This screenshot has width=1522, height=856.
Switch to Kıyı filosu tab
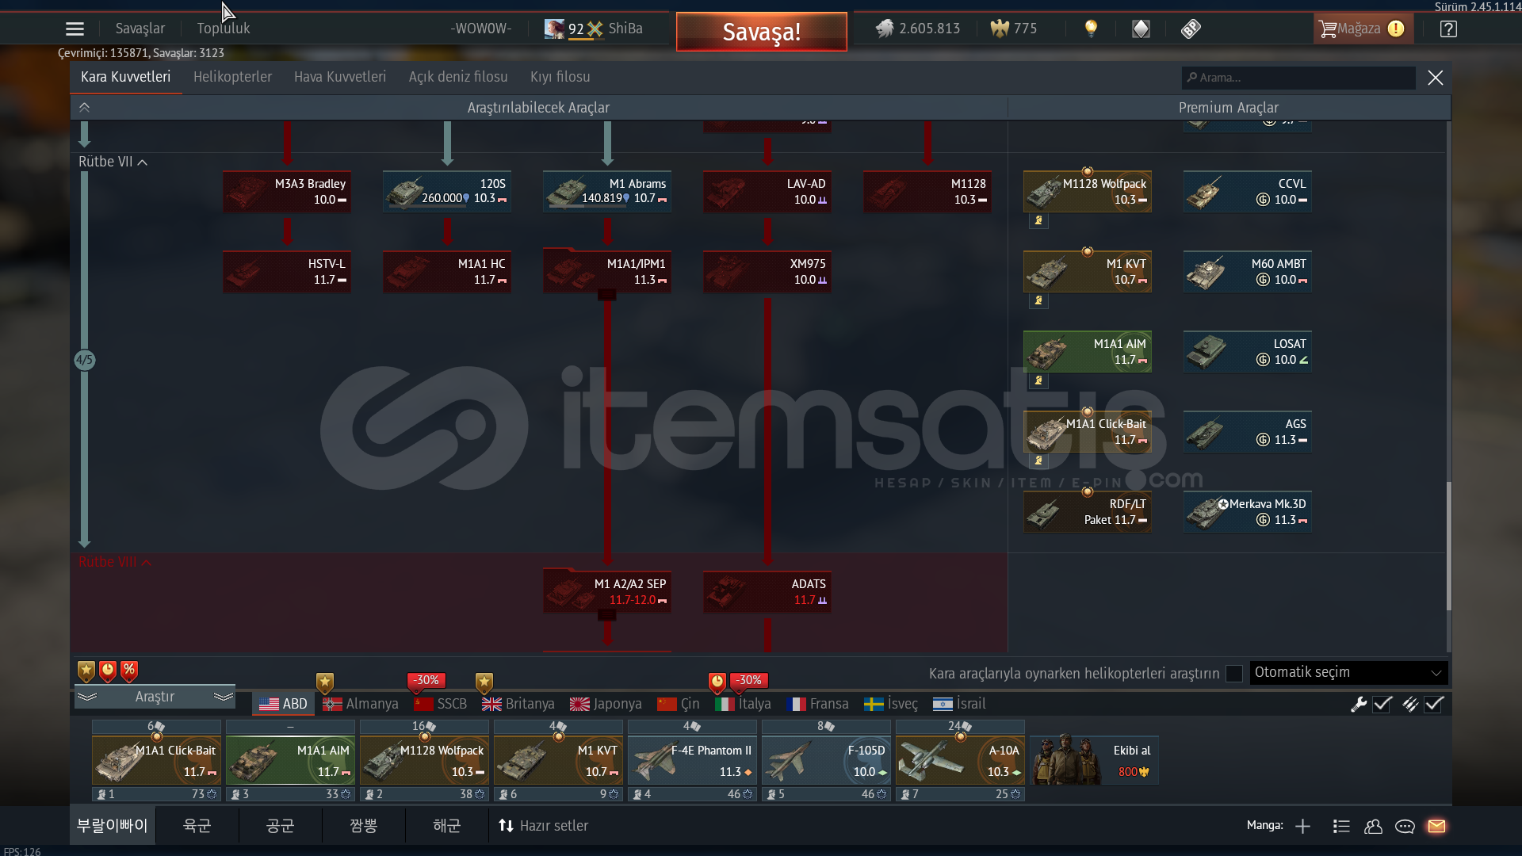(x=560, y=77)
